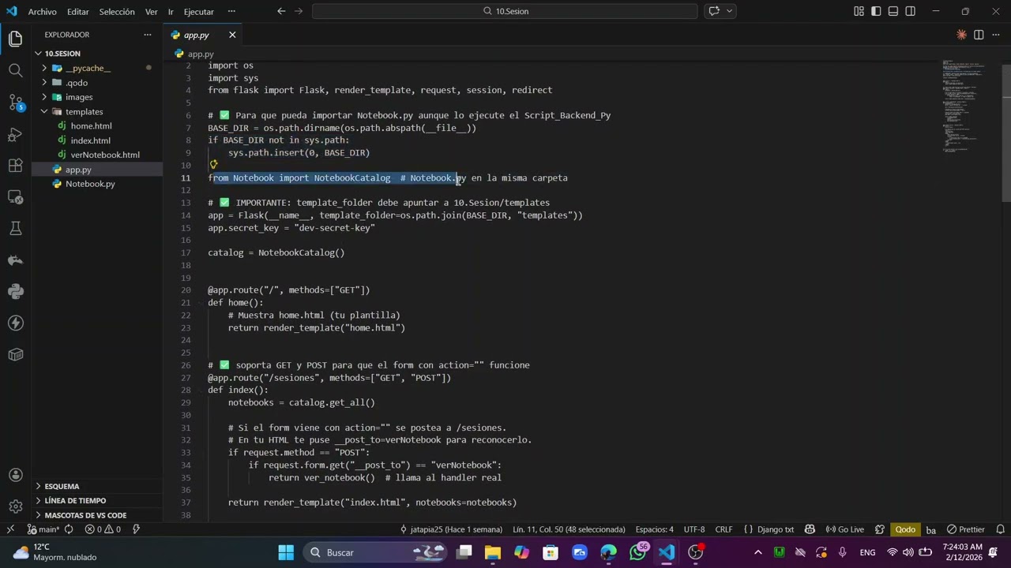This screenshot has width=1011, height=568.
Task: Go back using title bar arrow
Action: [x=281, y=11]
